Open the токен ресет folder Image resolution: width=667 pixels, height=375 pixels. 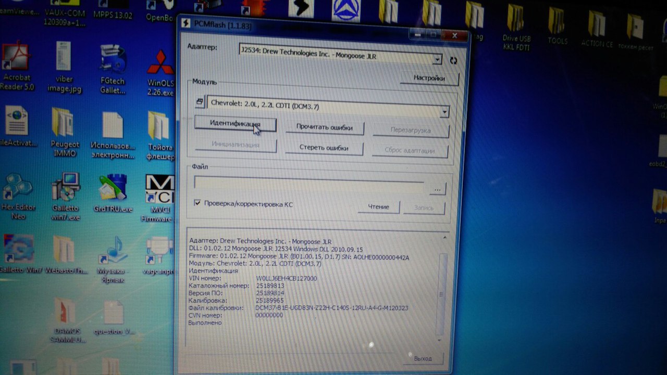click(636, 32)
